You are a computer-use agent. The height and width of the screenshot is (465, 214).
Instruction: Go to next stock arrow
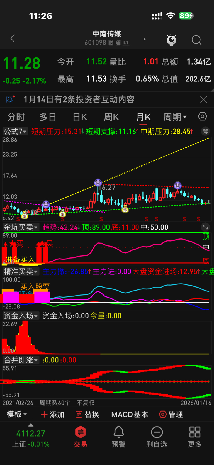coord(144,40)
